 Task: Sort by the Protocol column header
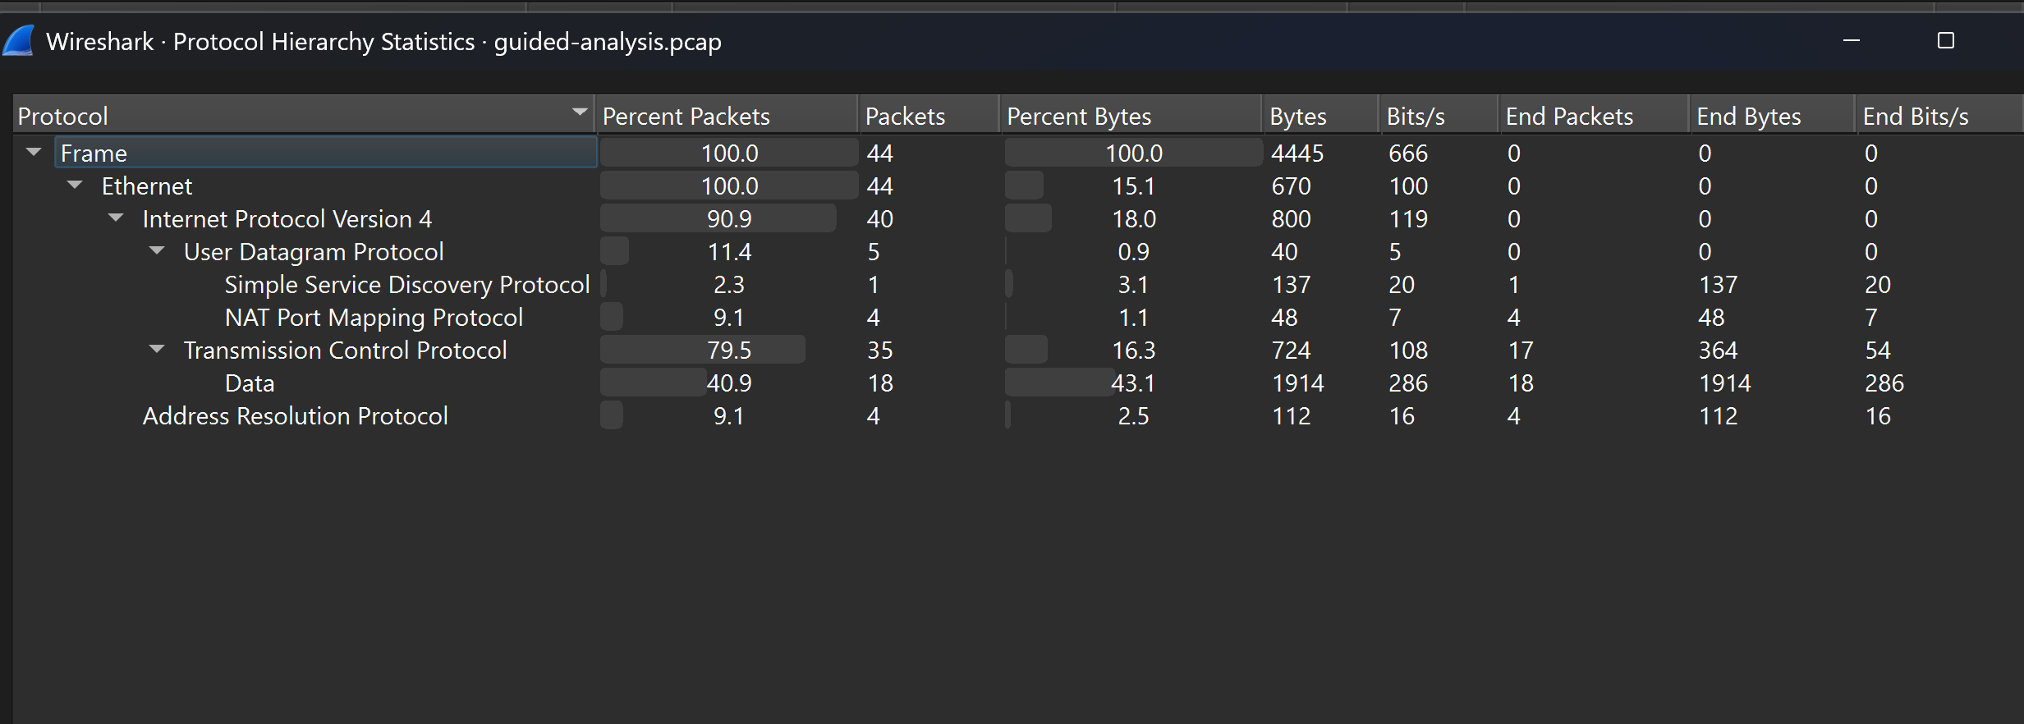(x=304, y=116)
